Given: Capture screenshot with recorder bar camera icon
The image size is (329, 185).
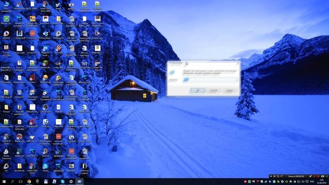Looking at the screenshot, I should [322, 176].
